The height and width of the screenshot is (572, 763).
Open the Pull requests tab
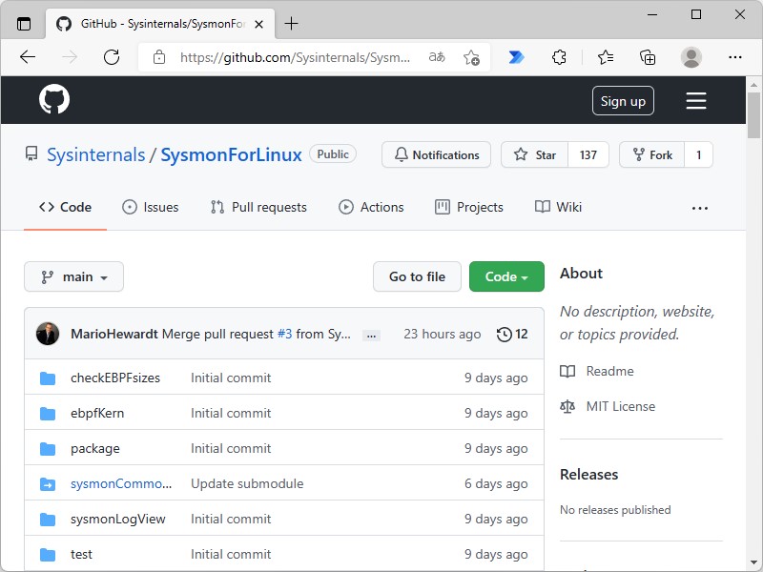(x=258, y=207)
